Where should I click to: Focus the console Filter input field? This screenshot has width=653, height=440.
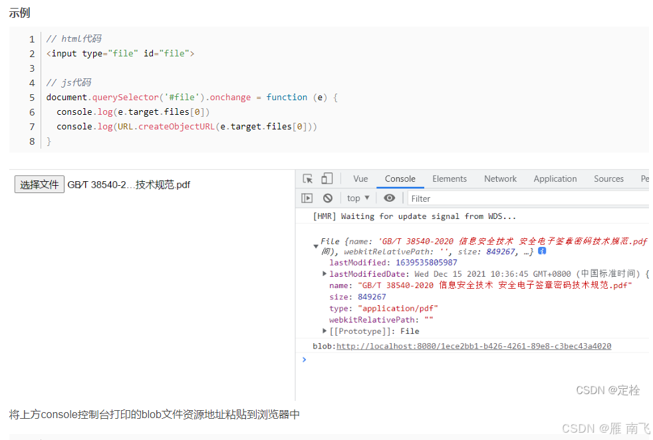[529, 198]
